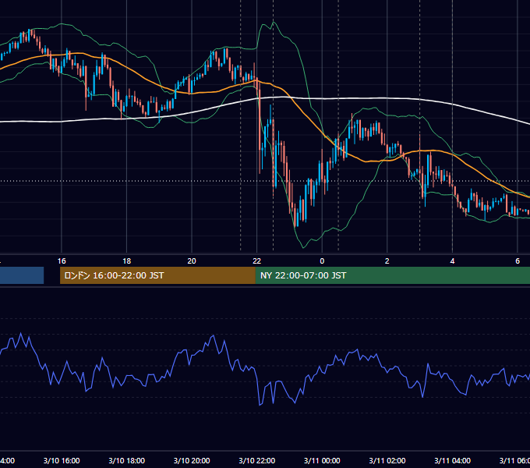Click the 16 hour label on the price chart axis
The image size is (530, 468).
pos(62,261)
